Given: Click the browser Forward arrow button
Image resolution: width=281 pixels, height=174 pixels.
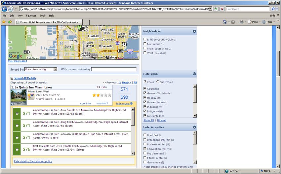Looking at the screenshot, I should [11, 9].
